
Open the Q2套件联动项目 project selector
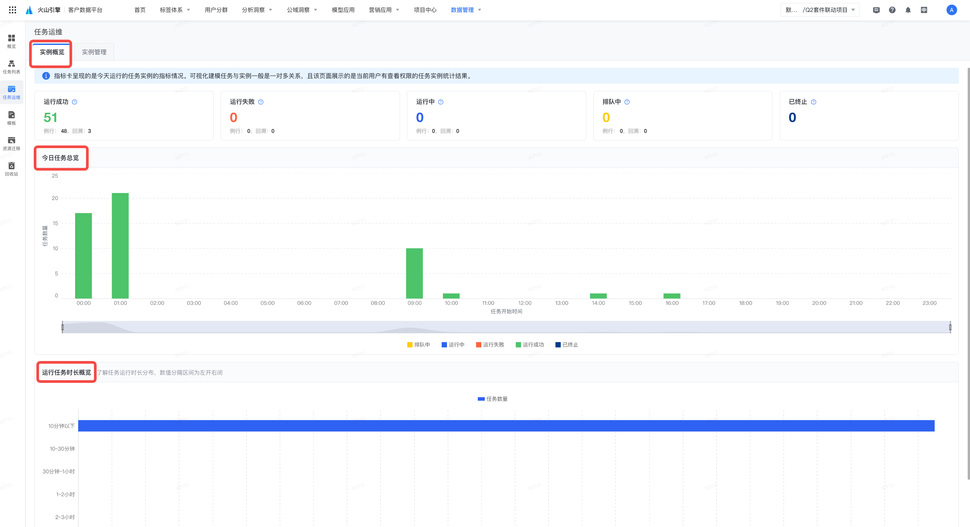820,10
